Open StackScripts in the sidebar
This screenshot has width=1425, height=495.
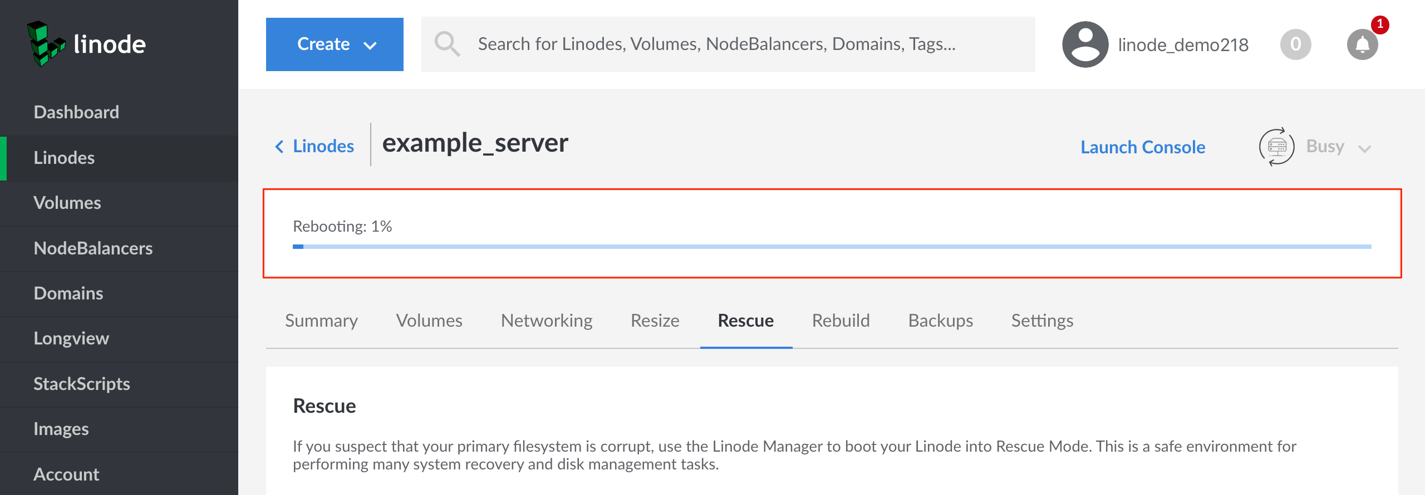pyautogui.click(x=82, y=384)
